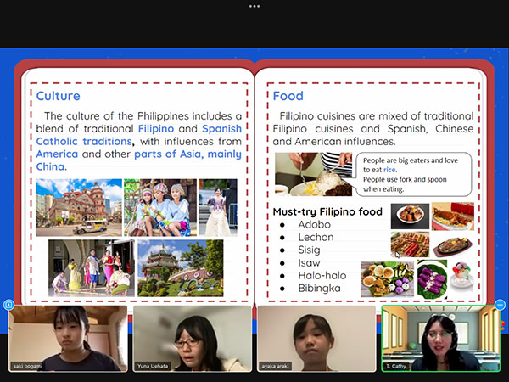The image size is (509, 382).
Task: Select ayaka araki's video tile
Action: tap(316, 338)
